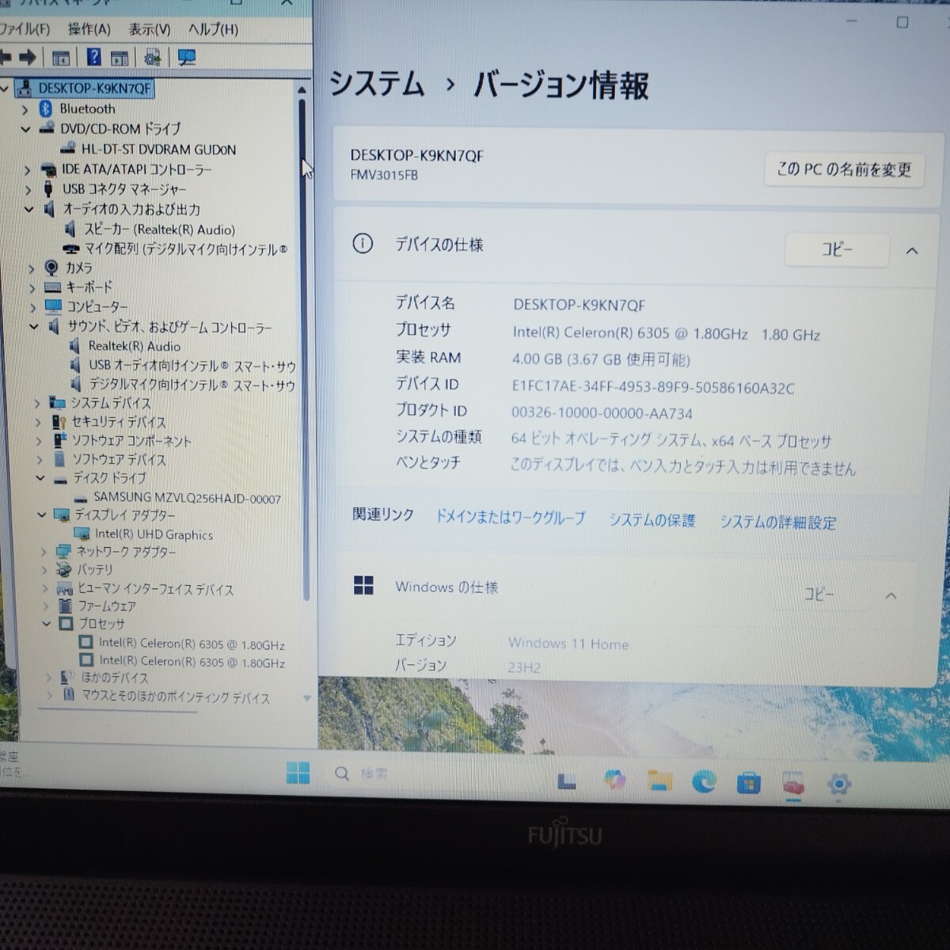The image size is (950, 950).
Task: Open the blue question-mark Help toolbar icon
Action: [93, 57]
